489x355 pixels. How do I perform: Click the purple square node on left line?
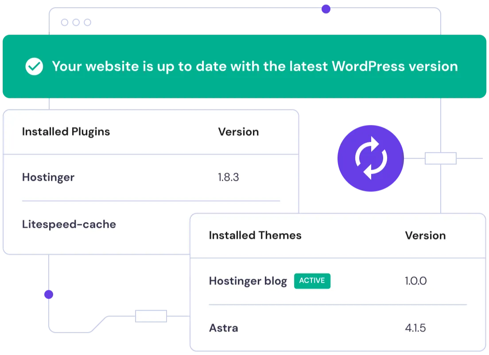coord(48,295)
